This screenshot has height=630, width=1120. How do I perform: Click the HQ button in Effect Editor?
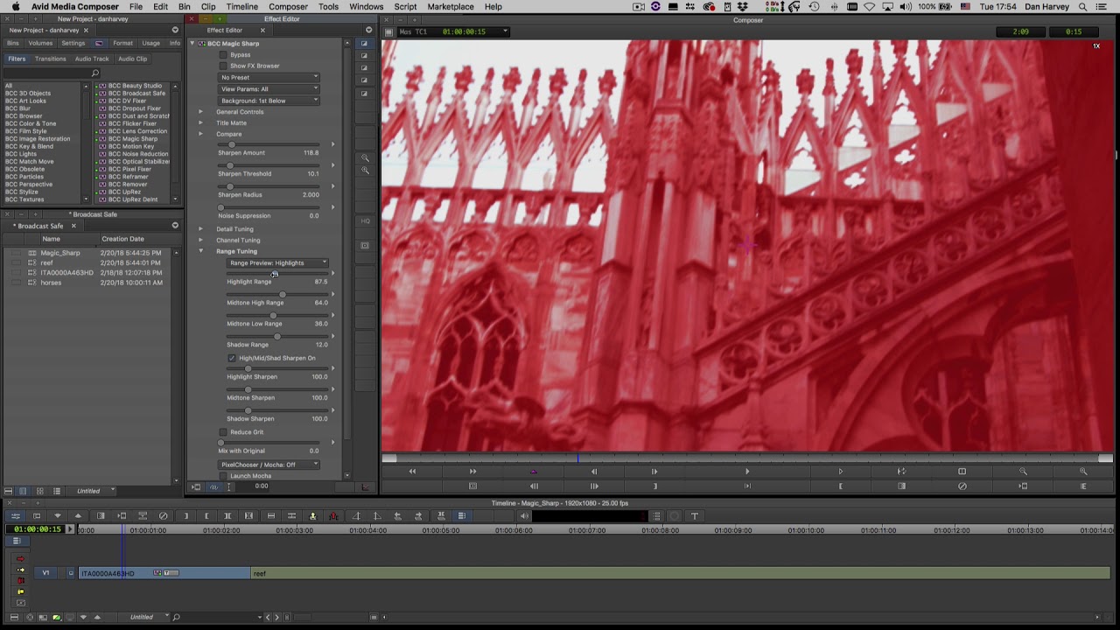[x=365, y=221]
